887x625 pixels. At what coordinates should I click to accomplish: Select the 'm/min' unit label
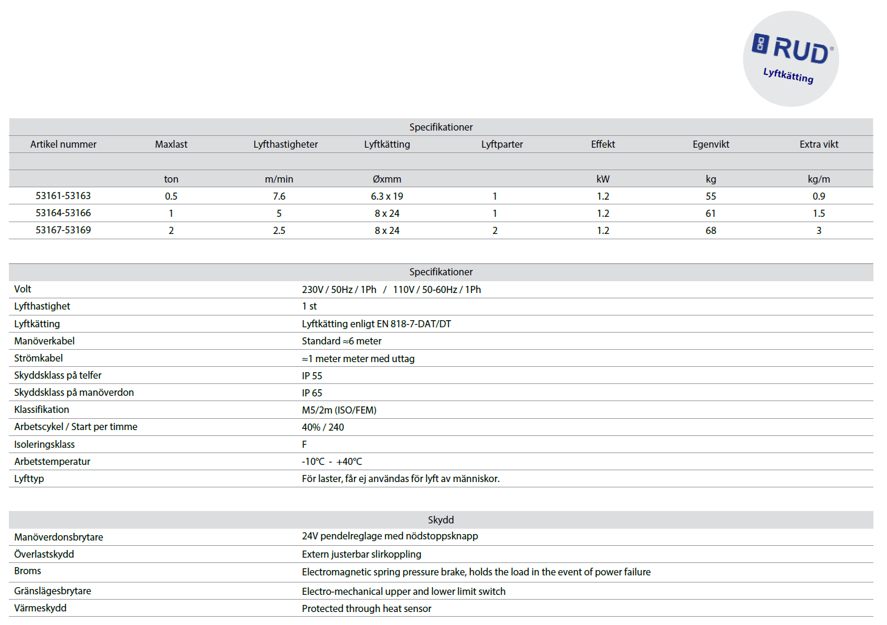[x=279, y=179]
